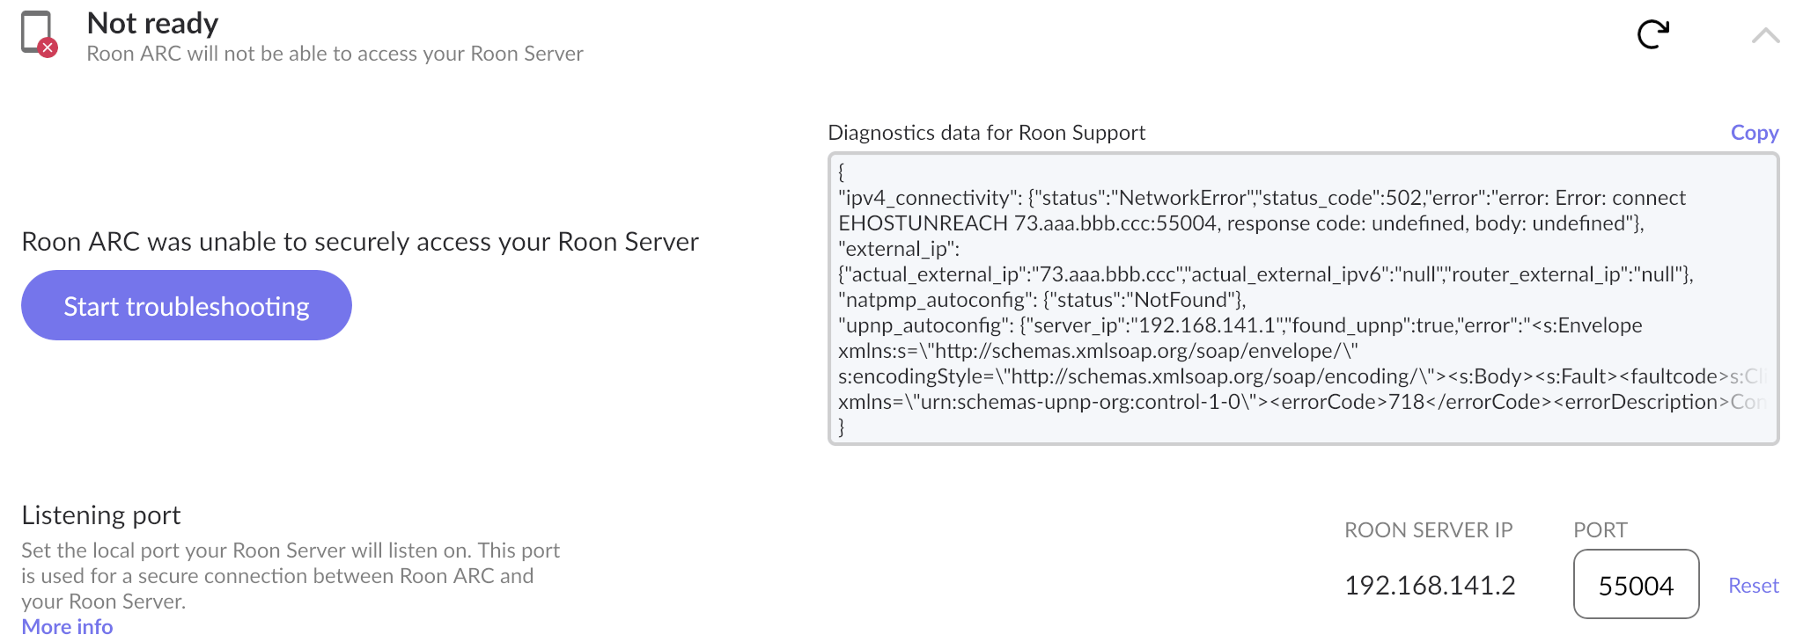Viewport: 1803px width, 642px height.
Task: Click the "Roon ARC will not be able" subtitle
Action: pyautogui.click(x=335, y=54)
